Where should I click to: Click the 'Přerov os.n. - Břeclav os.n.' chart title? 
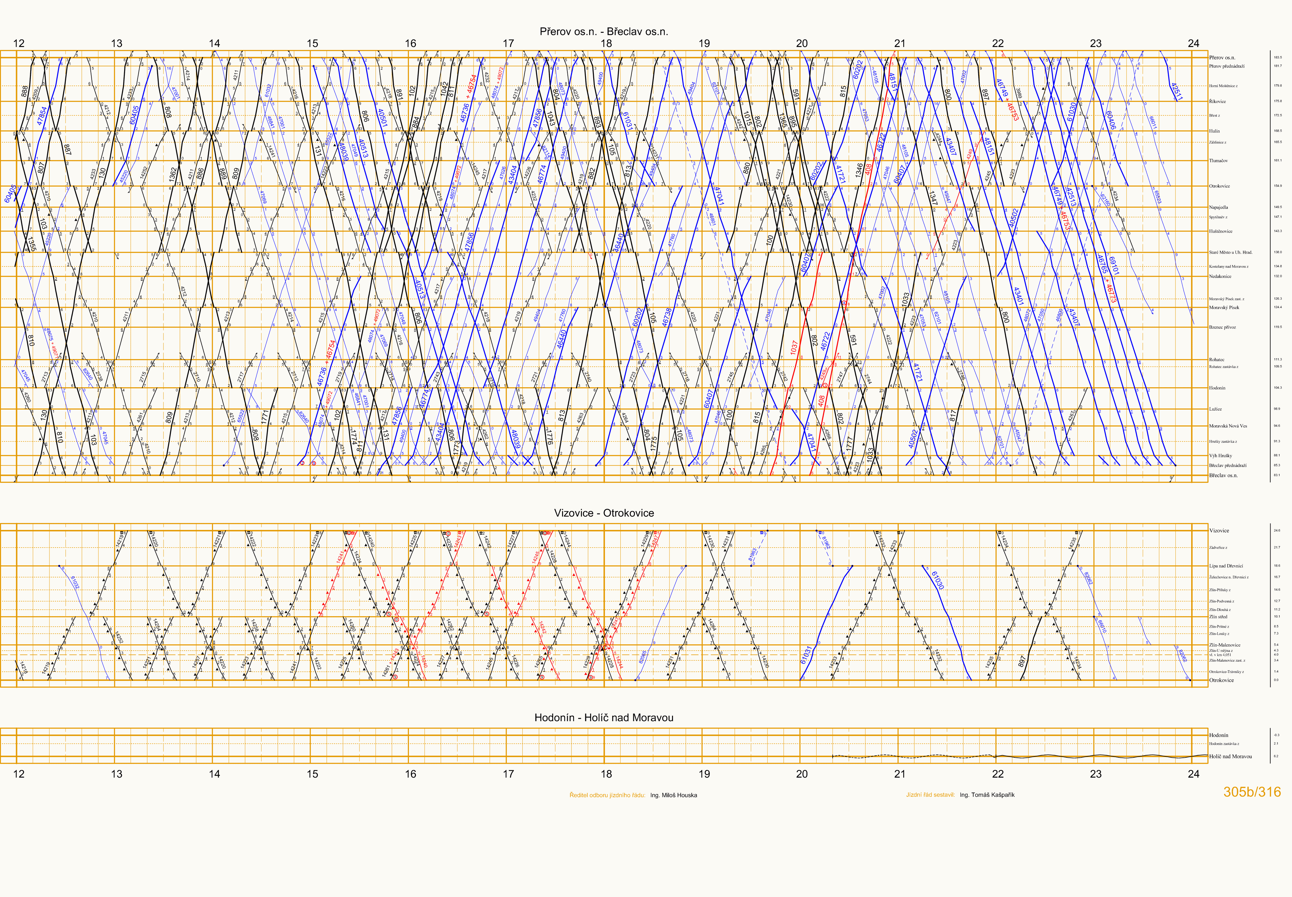tap(604, 32)
